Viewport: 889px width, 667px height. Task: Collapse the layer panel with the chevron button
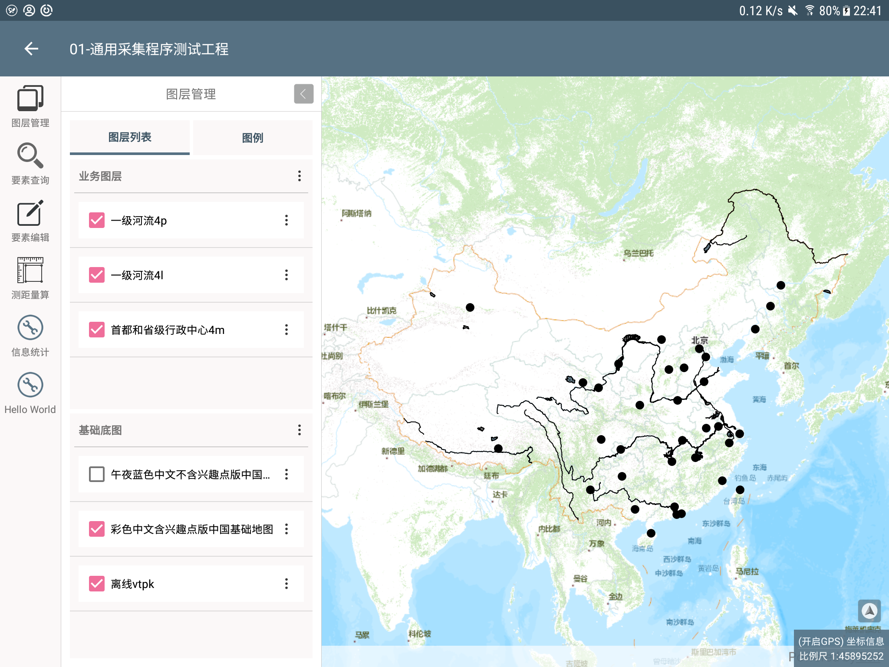click(303, 94)
